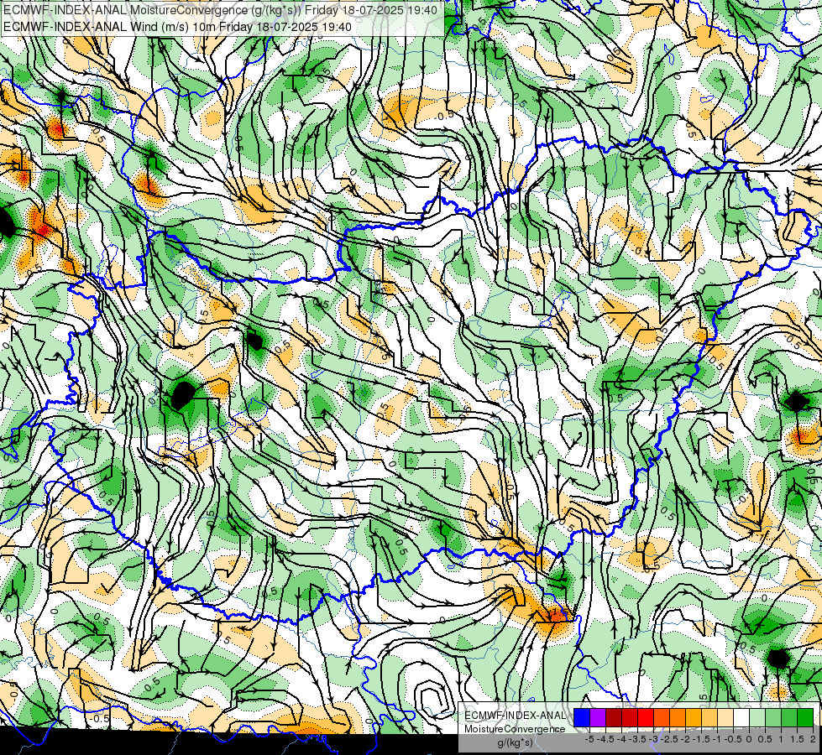Pick the bright red swatch between -3.5 and -3
This screenshot has width=822, height=755.
coord(646,717)
